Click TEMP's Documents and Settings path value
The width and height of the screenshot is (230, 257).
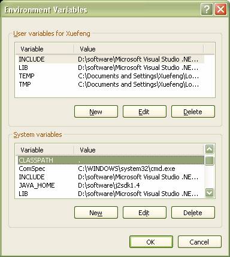click(138, 76)
